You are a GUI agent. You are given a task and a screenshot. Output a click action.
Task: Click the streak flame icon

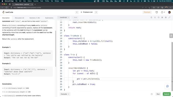tap(162, 12)
